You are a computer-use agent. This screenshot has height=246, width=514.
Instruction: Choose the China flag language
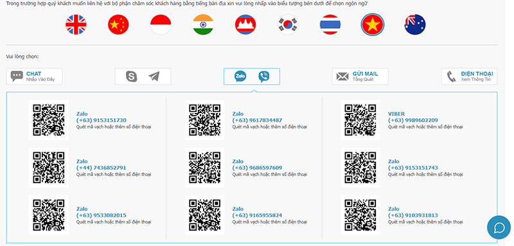point(118,24)
